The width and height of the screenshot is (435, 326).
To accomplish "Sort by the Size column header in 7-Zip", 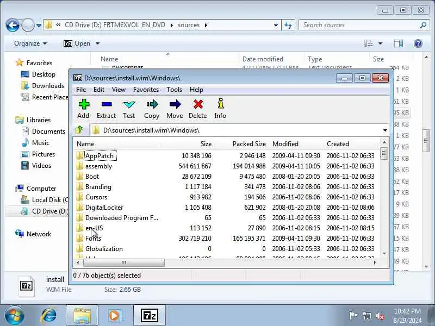I will [x=187, y=144].
